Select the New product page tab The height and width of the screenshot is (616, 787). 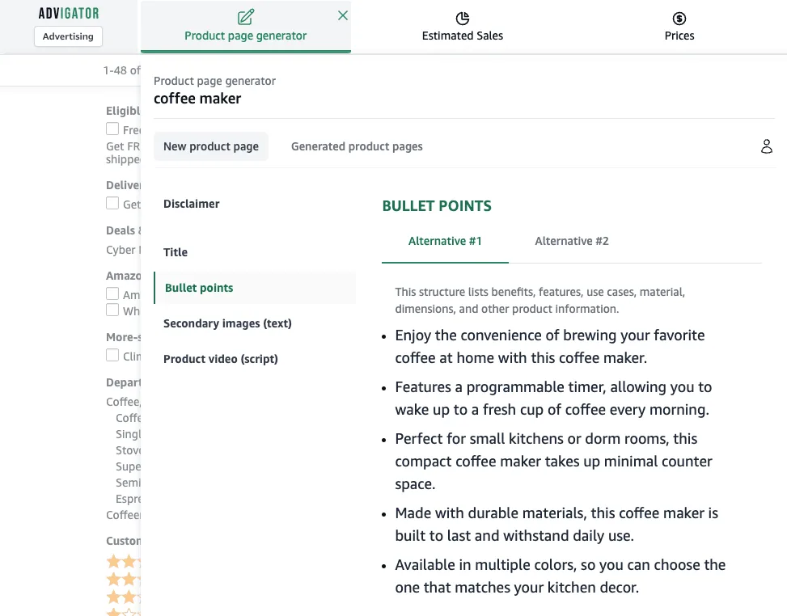[211, 146]
